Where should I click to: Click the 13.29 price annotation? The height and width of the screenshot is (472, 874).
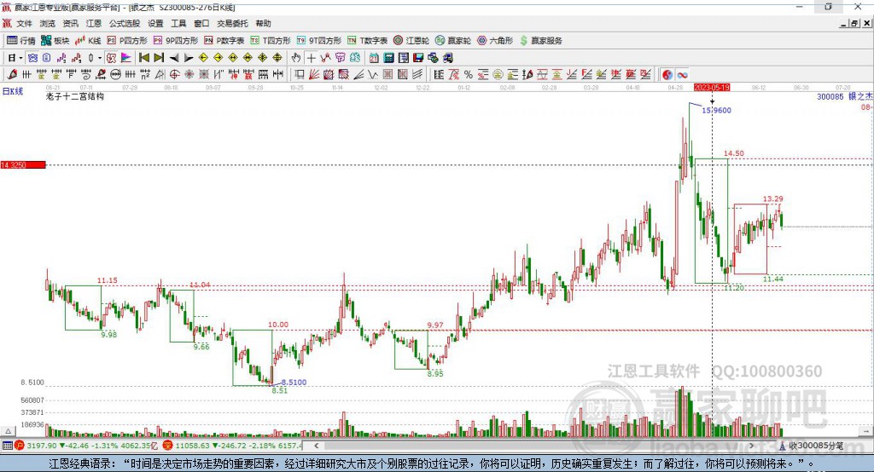pyautogui.click(x=772, y=199)
